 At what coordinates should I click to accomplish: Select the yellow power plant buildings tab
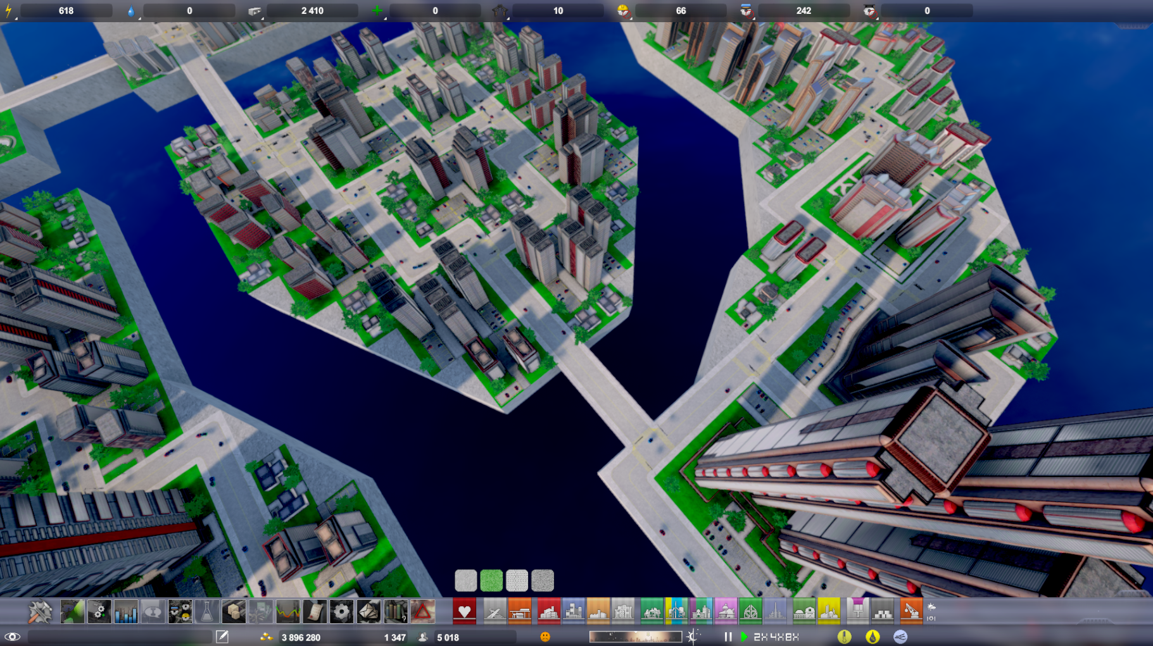[829, 612]
